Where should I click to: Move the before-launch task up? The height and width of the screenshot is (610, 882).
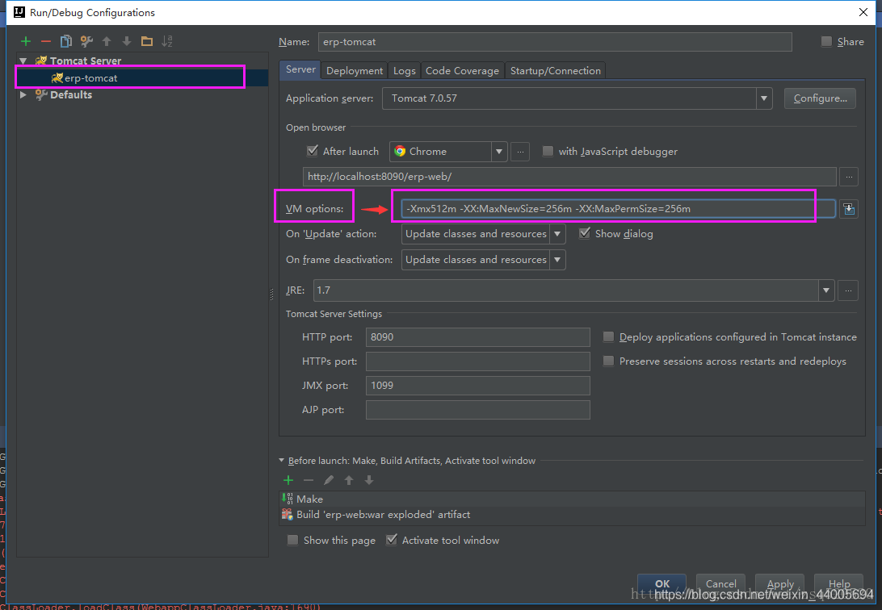[349, 480]
